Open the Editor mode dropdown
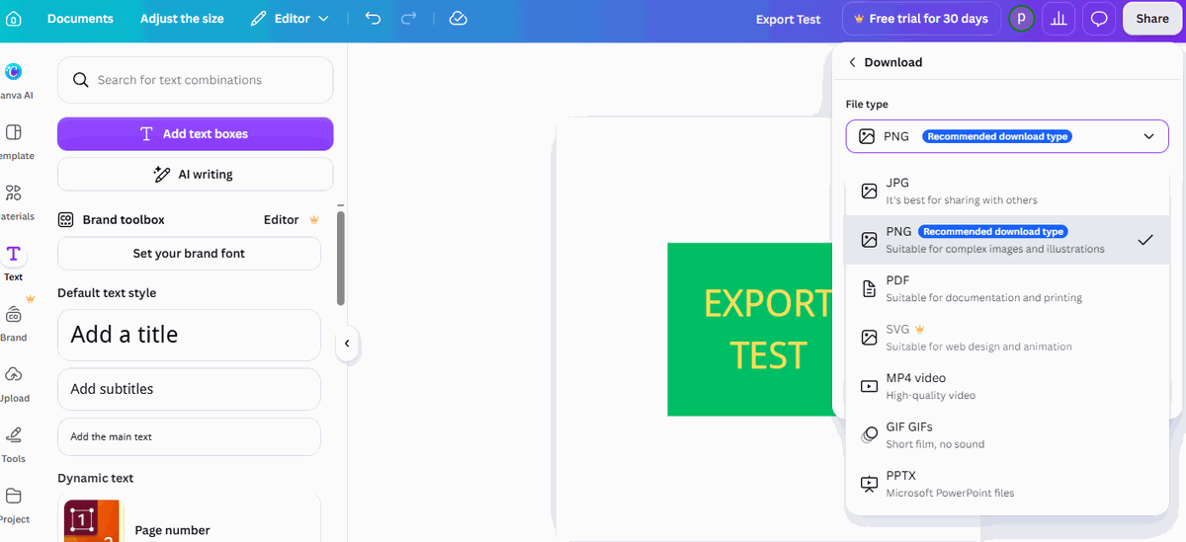The image size is (1186, 542). 290,19
